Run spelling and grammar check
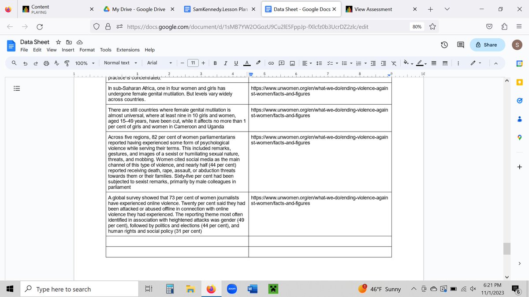The width and height of the screenshot is (529, 297). [56, 63]
